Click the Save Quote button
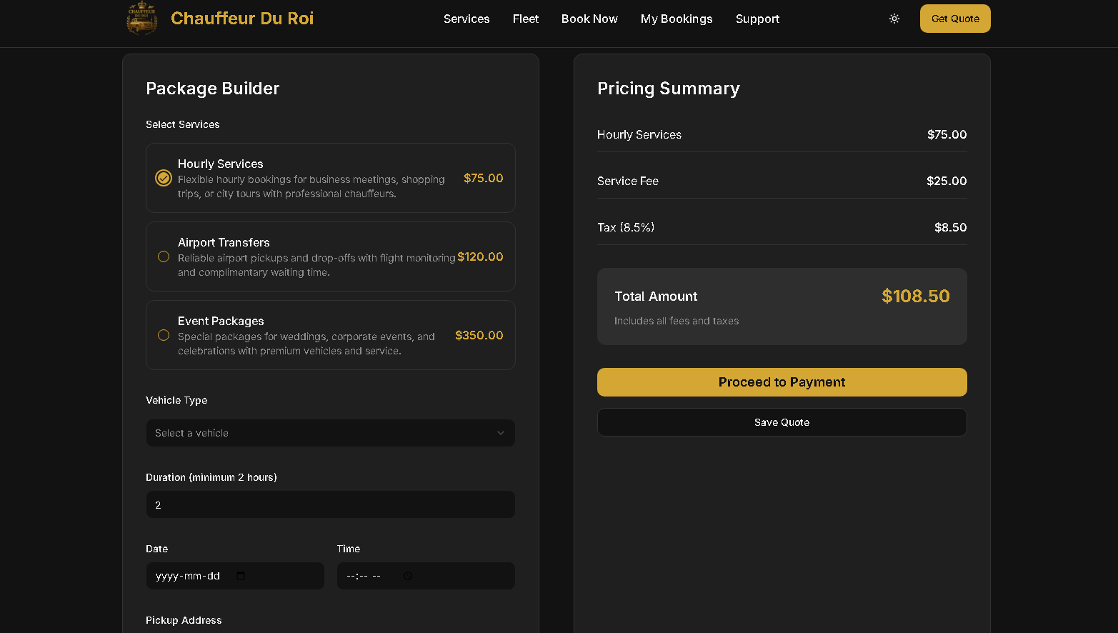The height and width of the screenshot is (633, 1118). point(782,422)
